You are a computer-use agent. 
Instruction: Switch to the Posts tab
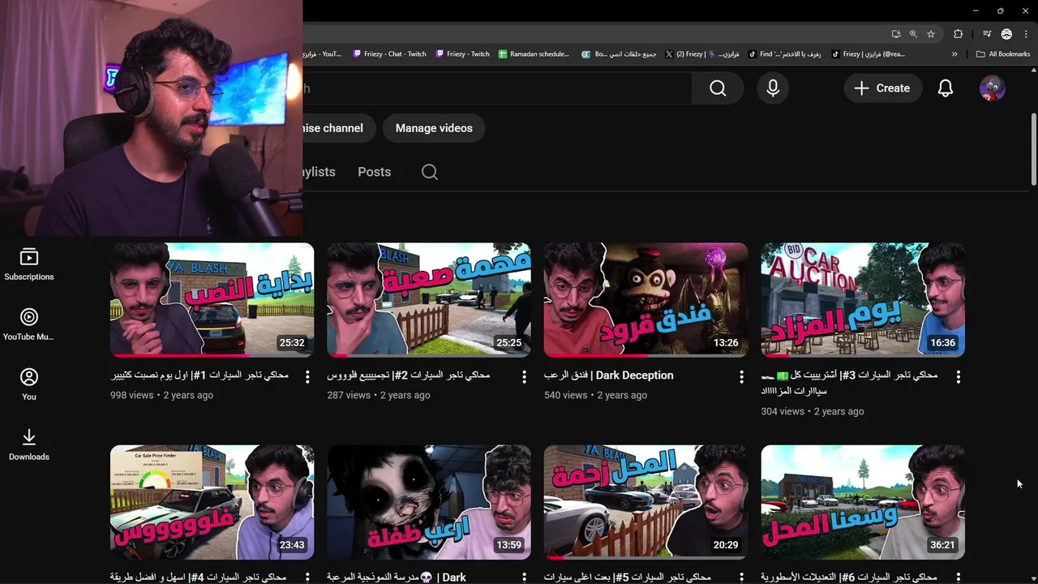point(375,172)
